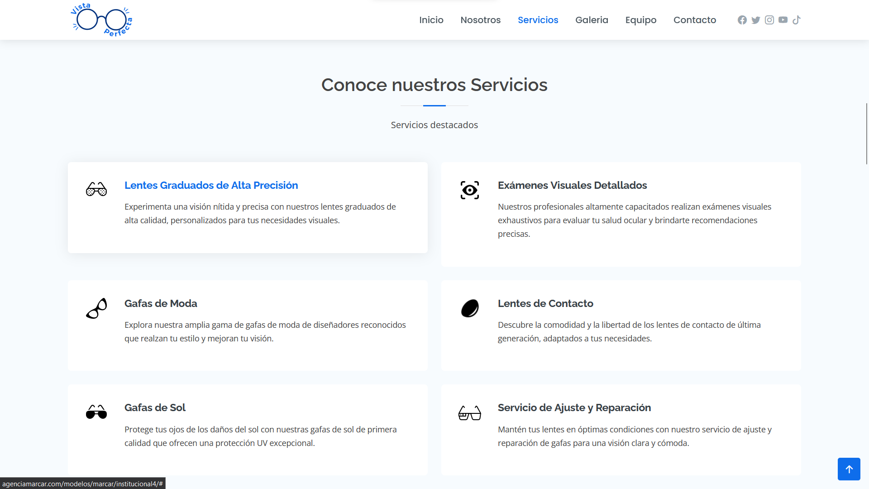
Task: Open the Facebook social icon
Action: pos(742,20)
